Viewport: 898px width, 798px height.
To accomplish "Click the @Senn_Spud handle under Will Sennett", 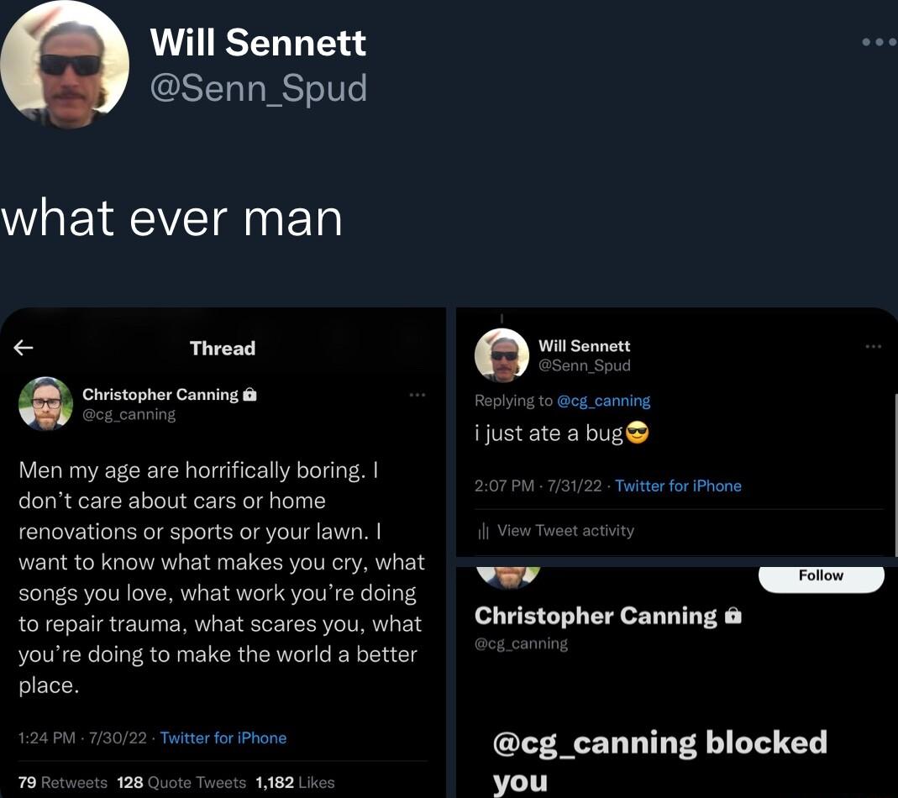I will coord(260,87).
